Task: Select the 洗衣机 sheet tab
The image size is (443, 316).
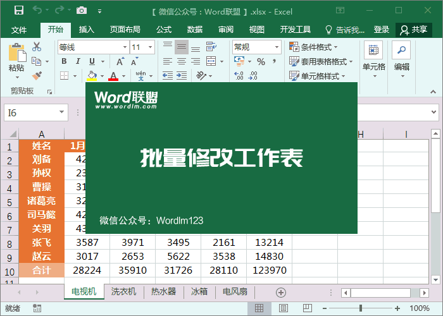Action: coord(123,291)
